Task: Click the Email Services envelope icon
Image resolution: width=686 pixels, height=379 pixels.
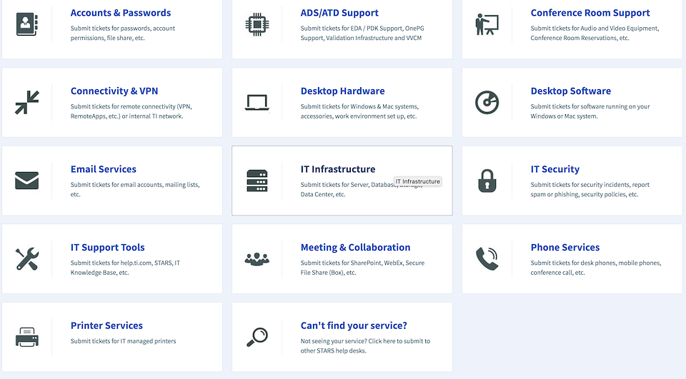Action: [27, 181]
